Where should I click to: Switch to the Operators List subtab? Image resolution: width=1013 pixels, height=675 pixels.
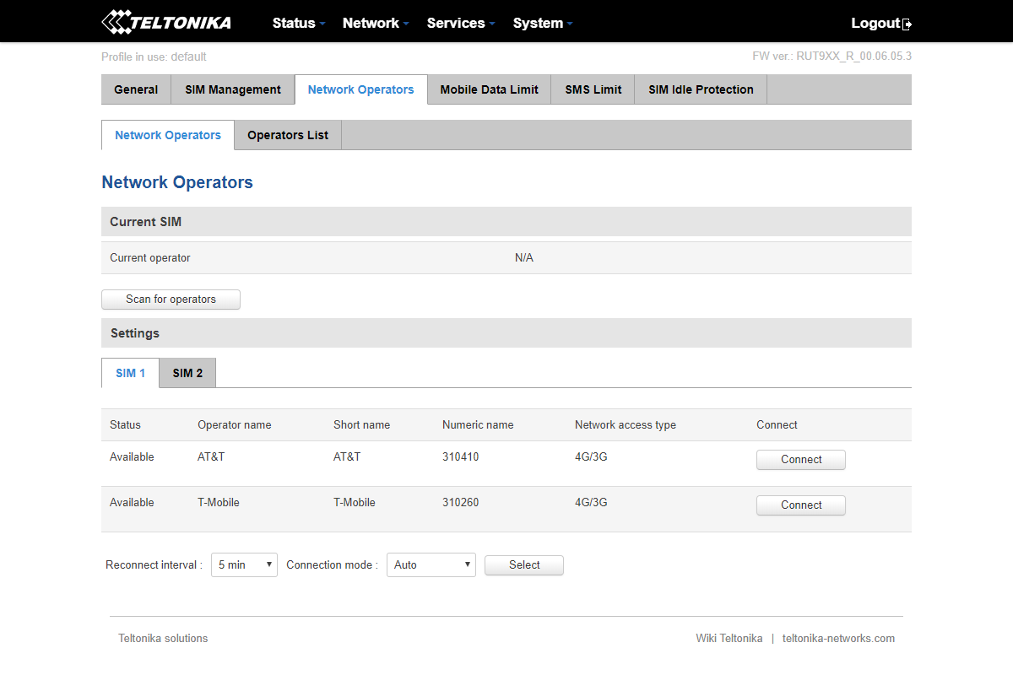tap(288, 135)
